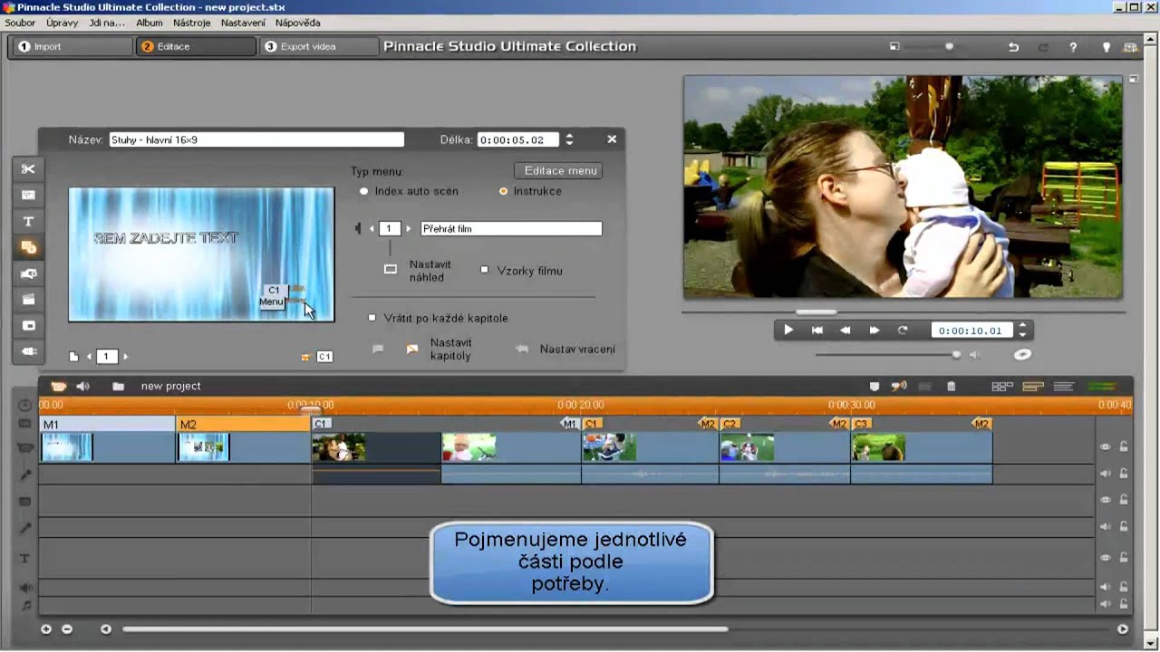
Task: Click the preview scrubber bar
Action: coord(903,312)
